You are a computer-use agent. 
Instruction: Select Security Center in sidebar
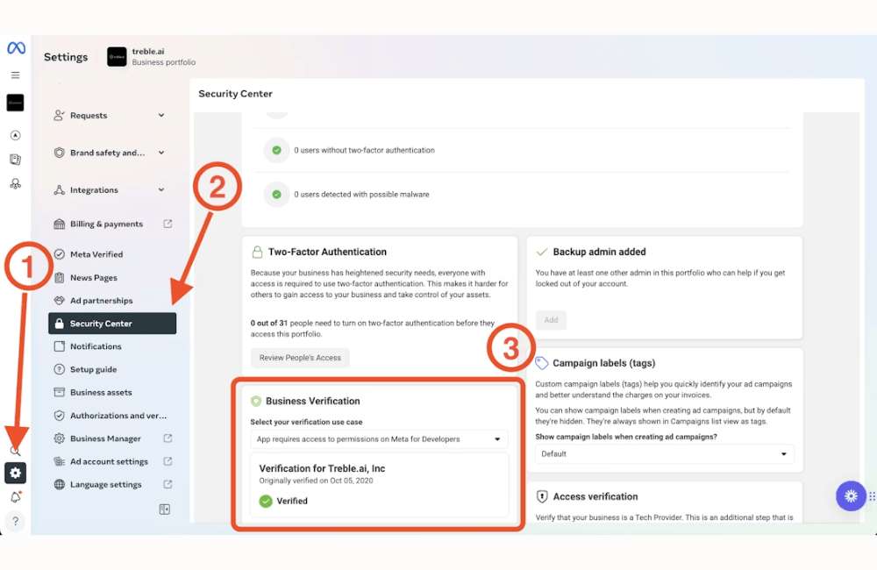coord(112,324)
